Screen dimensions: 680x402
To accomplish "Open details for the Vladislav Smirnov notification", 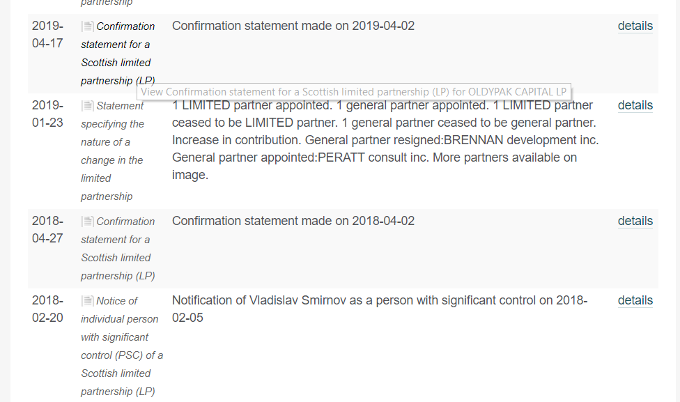I will (635, 300).
